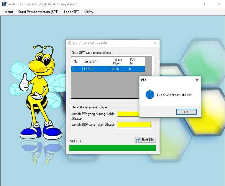Select the 1770 S row cell
Image resolution: width=225 pixels, height=186 pixels.
[x=97, y=69]
